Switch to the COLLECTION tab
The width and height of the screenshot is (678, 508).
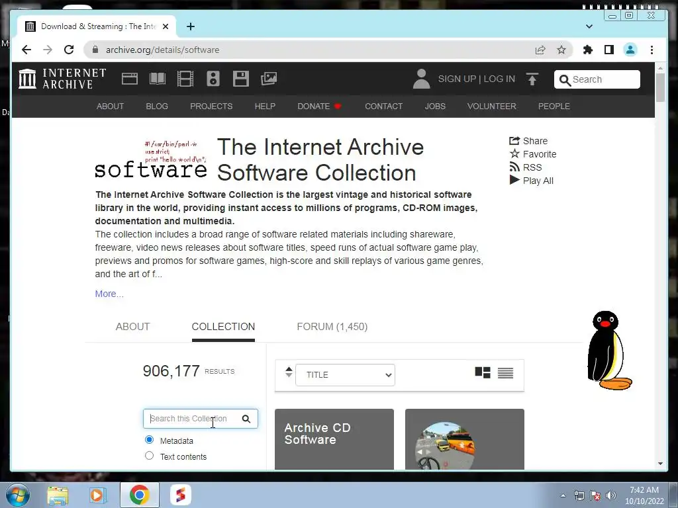[223, 327]
